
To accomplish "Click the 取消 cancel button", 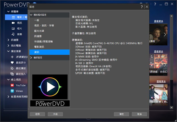I will point(139,114).
